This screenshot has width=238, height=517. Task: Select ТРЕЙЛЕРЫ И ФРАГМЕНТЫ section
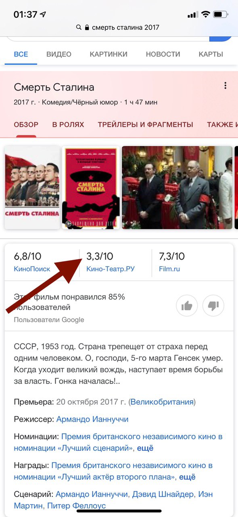click(x=146, y=124)
